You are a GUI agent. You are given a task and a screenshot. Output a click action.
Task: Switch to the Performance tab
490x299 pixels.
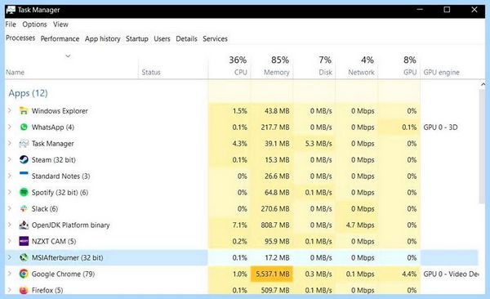coord(60,38)
